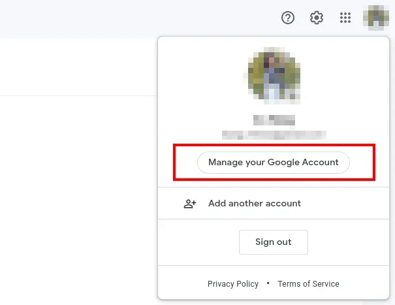The height and width of the screenshot is (305, 395).
Task: Open the Settings gear icon
Action: click(317, 18)
